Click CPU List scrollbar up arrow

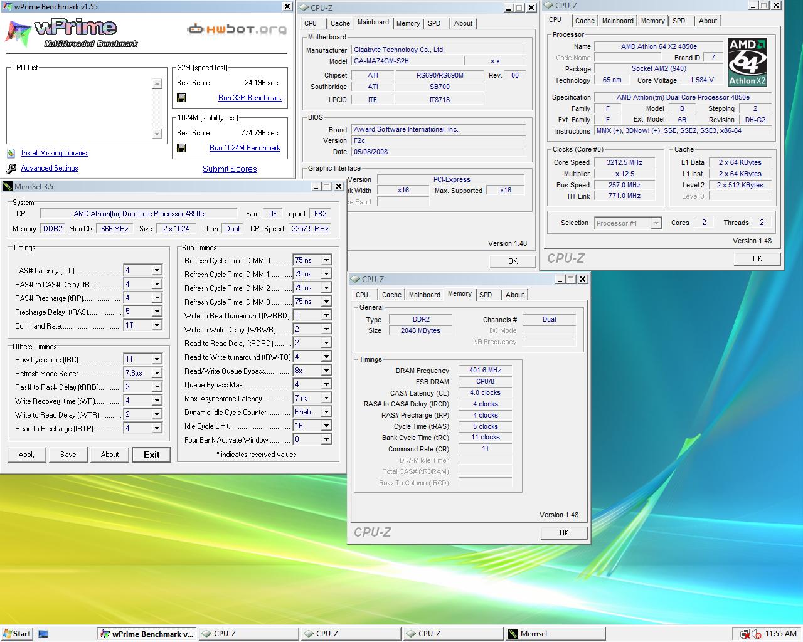(x=157, y=83)
